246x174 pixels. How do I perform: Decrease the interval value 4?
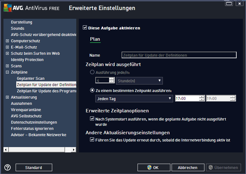click(x=112, y=81)
